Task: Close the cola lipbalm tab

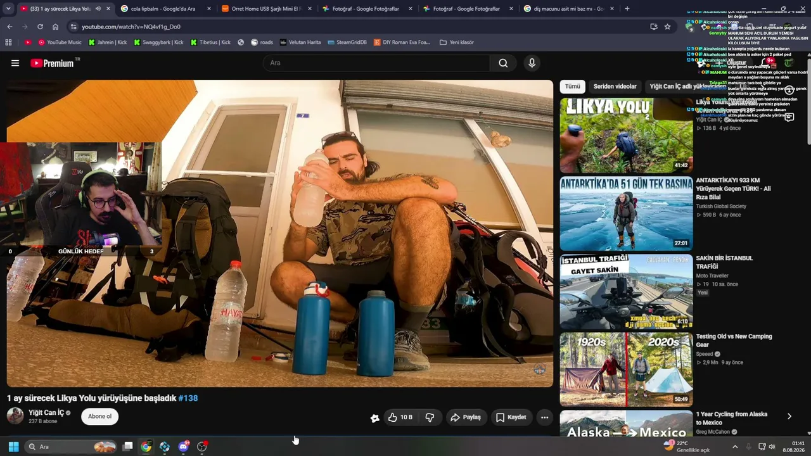Action: (210, 9)
